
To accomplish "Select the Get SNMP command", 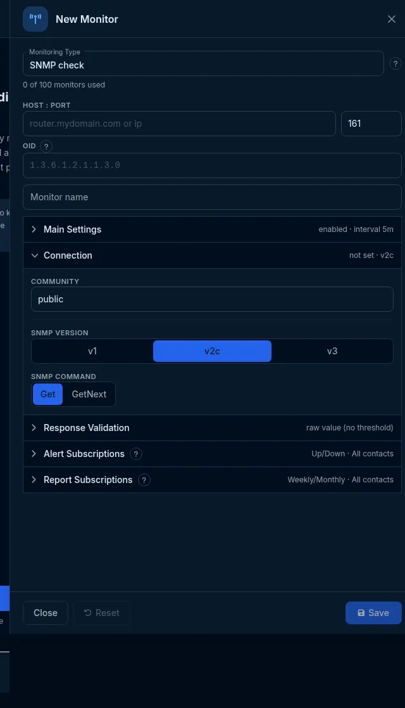I will pyautogui.click(x=48, y=394).
